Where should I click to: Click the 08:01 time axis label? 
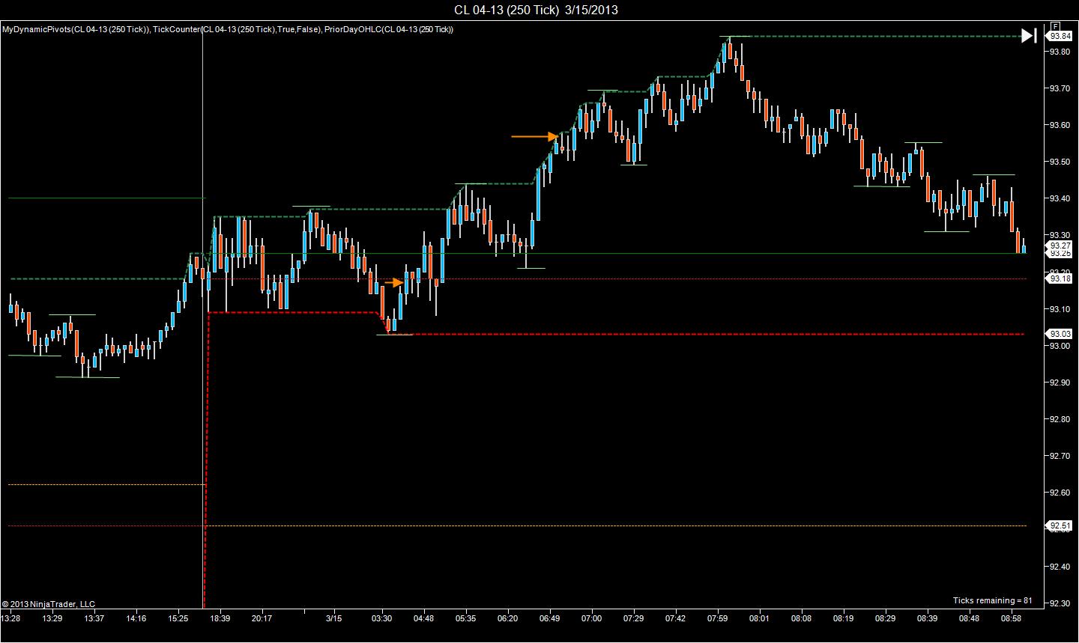coord(760,619)
